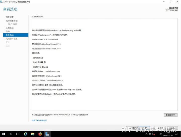Click the line about 新域管理员的密码
Screen dimensions: 181x137
(x=54, y=94)
